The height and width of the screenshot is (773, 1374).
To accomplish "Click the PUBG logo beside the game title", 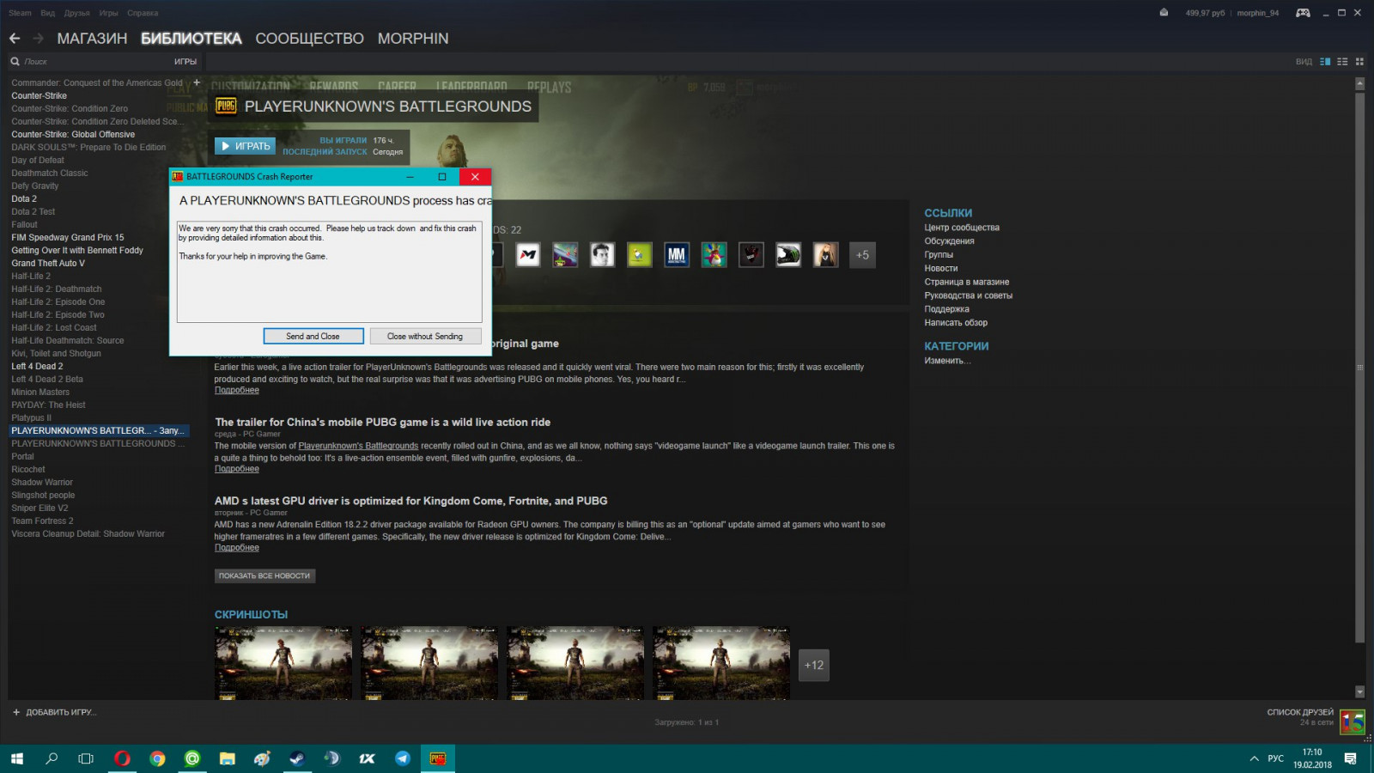I will pos(226,106).
